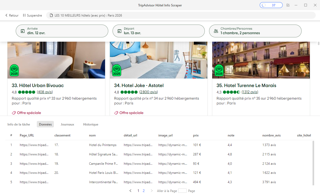Open the Arrivée date picker
The width and height of the screenshot is (320, 196).
(x=62, y=31)
